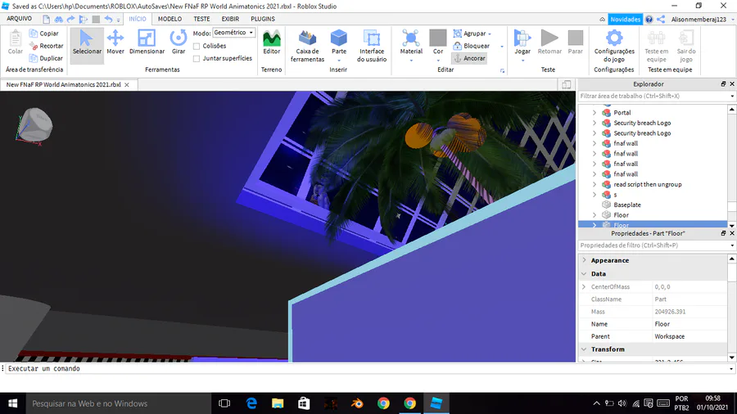Image resolution: width=737 pixels, height=414 pixels.
Task: Expand the s model item
Action: (595, 195)
